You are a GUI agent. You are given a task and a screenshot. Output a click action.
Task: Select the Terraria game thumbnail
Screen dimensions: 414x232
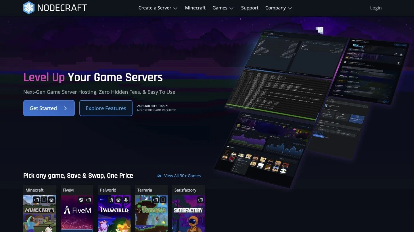(151, 214)
